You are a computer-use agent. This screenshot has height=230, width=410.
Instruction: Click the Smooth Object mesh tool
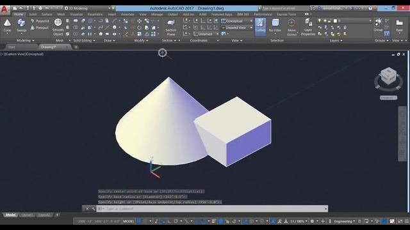58,27
